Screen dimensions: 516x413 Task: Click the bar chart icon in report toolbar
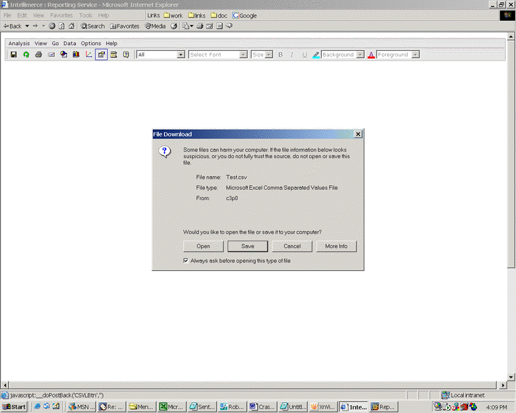click(76, 54)
